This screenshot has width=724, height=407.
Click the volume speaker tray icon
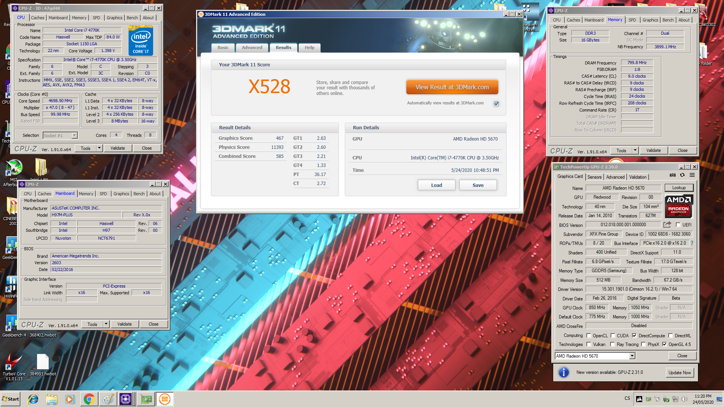click(684, 399)
